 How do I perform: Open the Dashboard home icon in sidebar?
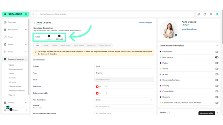pyautogui.click(x=5, y=22)
